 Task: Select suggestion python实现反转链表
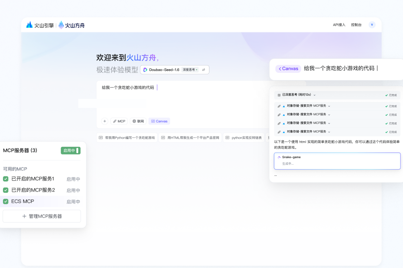[244, 138]
